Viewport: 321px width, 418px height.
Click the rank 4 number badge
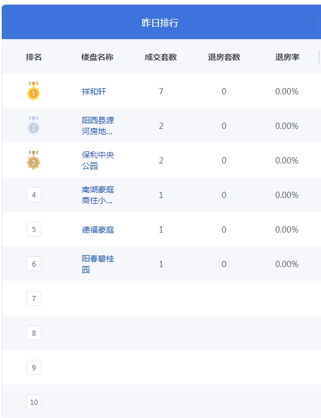[x=34, y=195]
